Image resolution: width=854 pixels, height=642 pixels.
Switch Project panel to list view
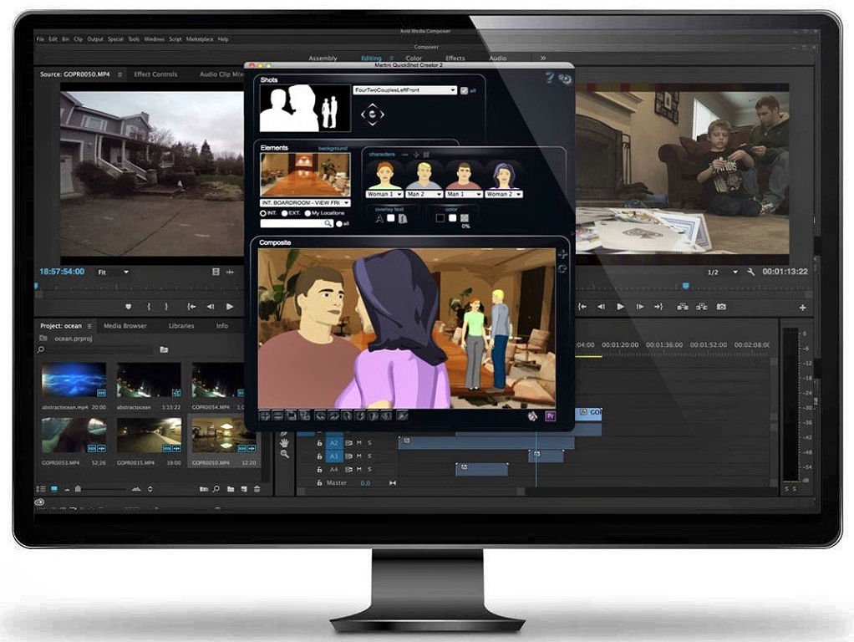[x=41, y=489]
